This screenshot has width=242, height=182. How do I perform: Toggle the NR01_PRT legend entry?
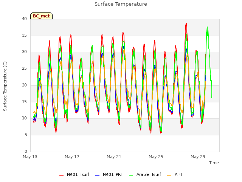pos(109,174)
